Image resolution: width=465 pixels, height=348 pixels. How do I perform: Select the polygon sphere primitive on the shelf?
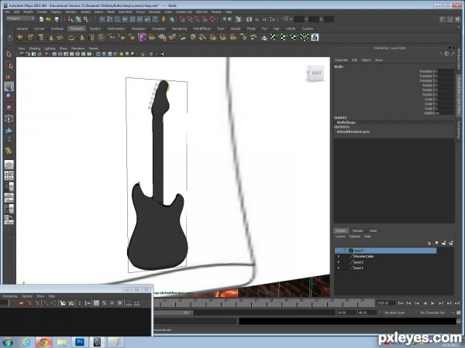(x=20, y=37)
